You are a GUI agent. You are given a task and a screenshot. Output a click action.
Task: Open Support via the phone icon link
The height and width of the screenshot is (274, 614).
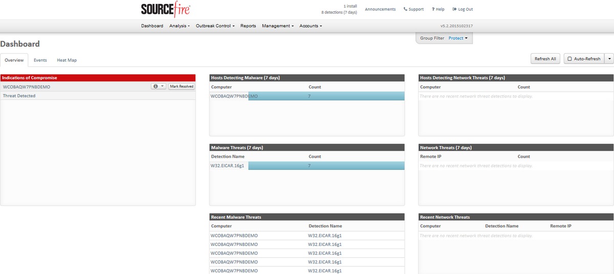[413, 9]
